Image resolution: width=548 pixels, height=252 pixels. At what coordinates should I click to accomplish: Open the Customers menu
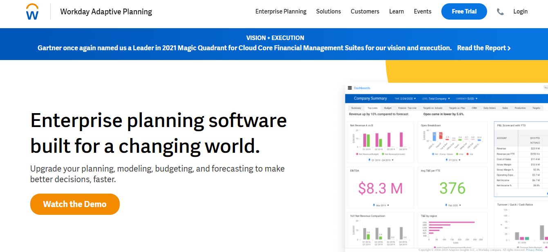(365, 11)
